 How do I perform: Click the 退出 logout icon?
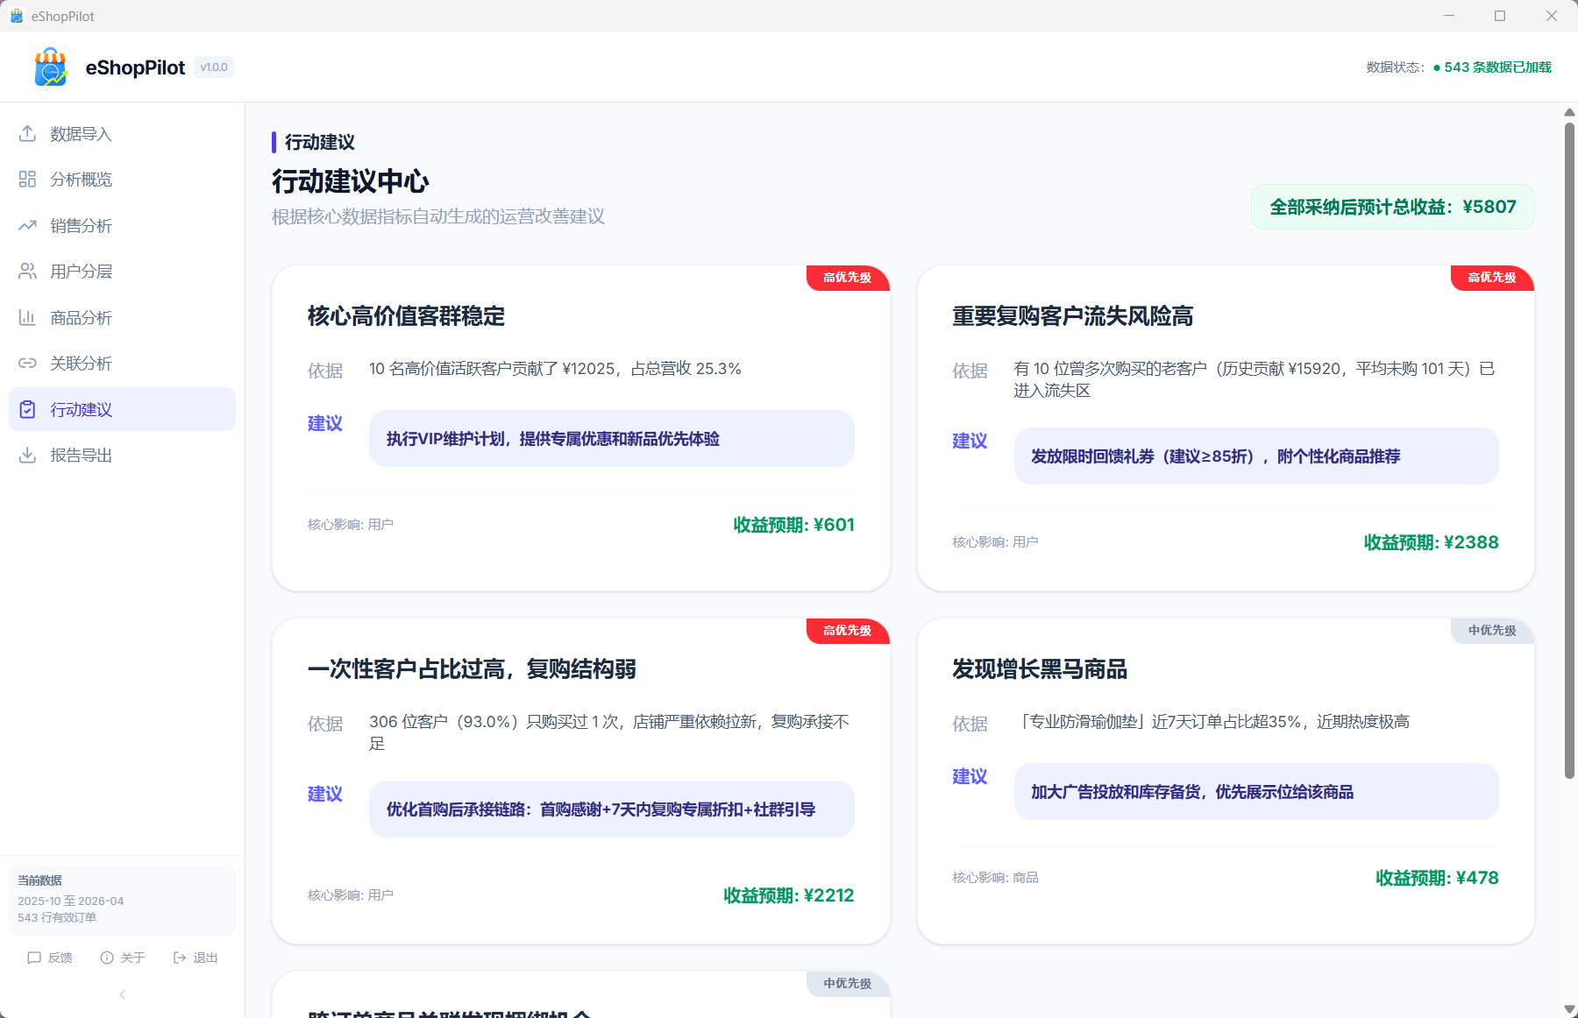[x=178, y=957]
